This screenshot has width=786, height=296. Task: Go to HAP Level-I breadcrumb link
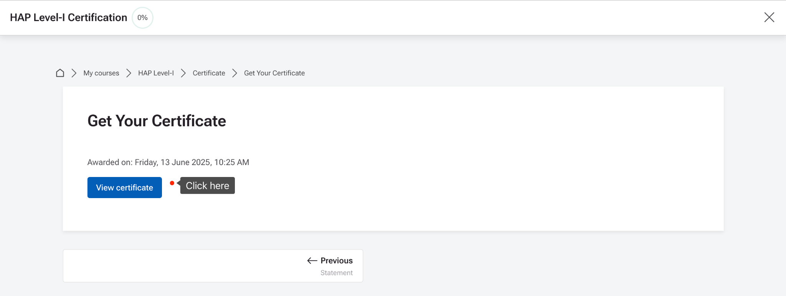pos(156,73)
